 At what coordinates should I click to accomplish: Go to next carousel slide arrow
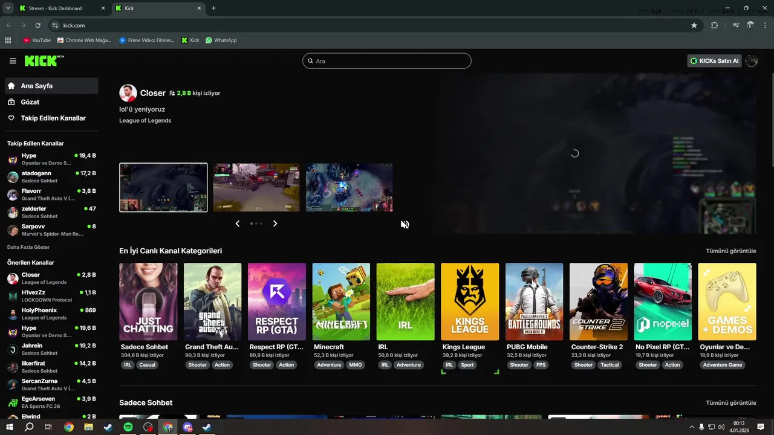pyautogui.click(x=275, y=224)
